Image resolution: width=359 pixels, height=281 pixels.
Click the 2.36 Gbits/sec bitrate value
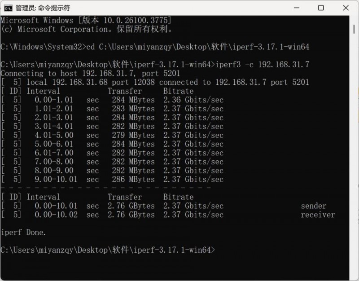click(x=193, y=100)
